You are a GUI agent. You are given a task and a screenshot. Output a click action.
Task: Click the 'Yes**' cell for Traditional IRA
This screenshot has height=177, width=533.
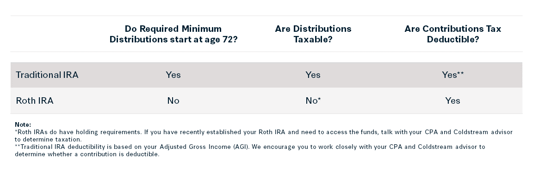point(453,75)
